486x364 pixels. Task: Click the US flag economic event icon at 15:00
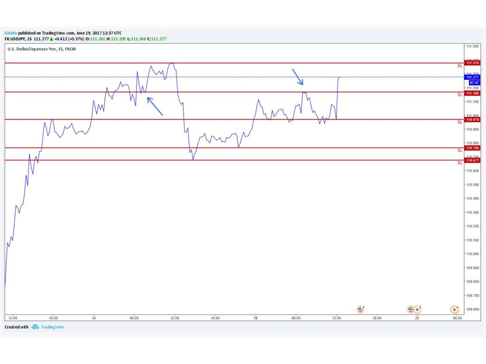click(360, 309)
